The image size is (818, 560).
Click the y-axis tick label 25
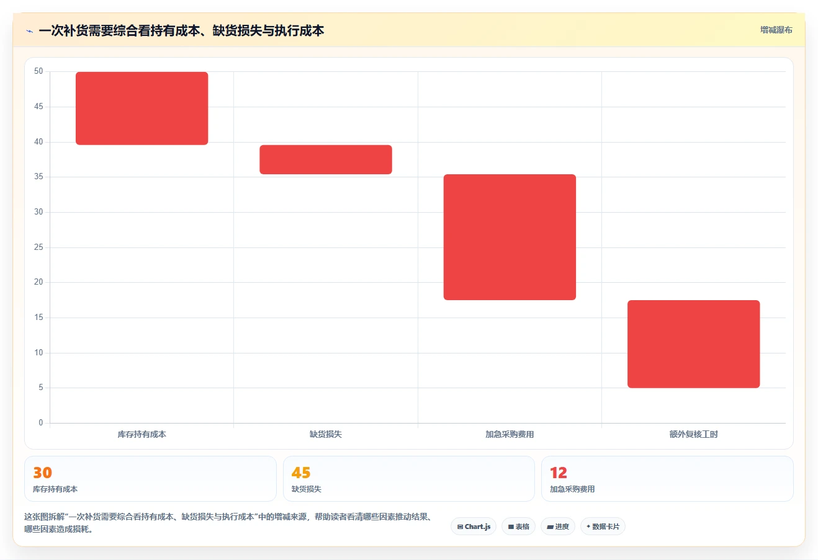[38, 247]
